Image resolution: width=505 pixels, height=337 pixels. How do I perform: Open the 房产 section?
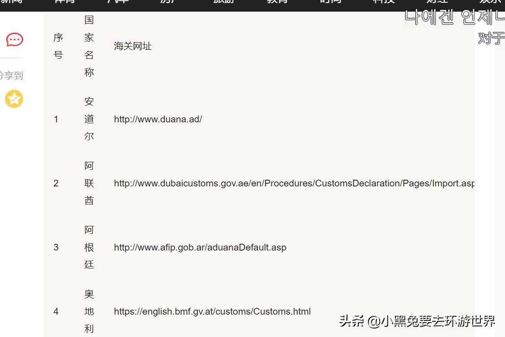coord(168,3)
